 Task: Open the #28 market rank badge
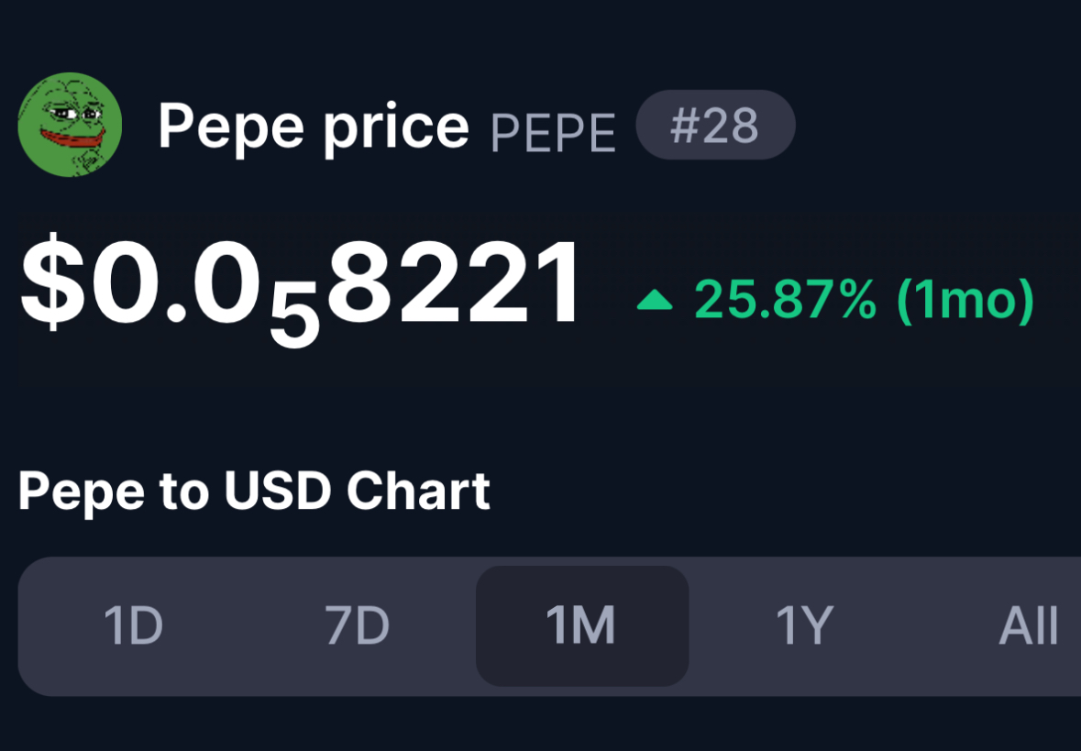(715, 125)
